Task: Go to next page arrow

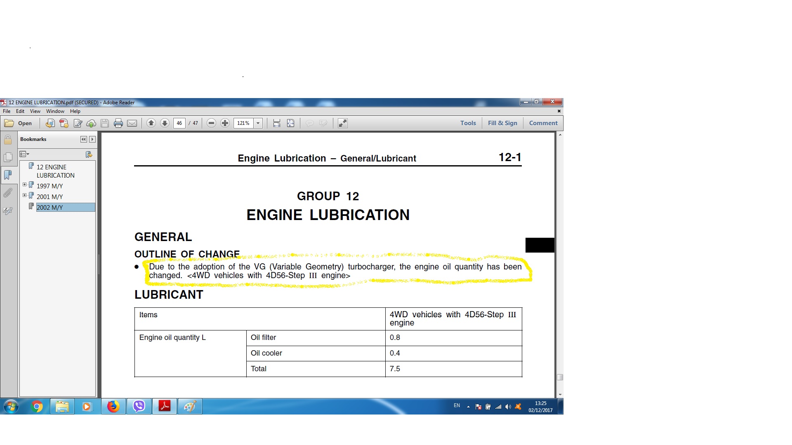Action: pyautogui.click(x=165, y=123)
